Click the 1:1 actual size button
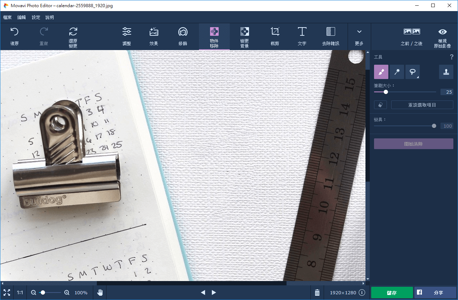 pos(20,292)
